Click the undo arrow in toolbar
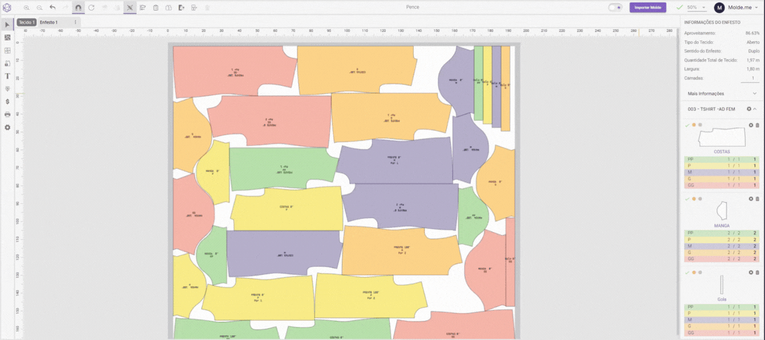This screenshot has height=340, width=765. coord(52,8)
